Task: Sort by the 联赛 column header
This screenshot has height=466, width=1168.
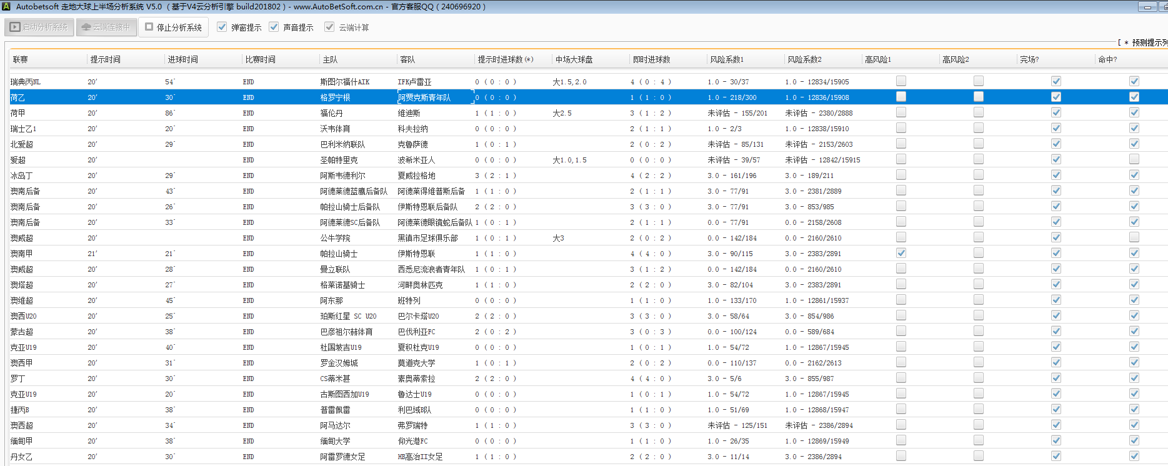Action: pyautogui.click(x=21, y=59)
